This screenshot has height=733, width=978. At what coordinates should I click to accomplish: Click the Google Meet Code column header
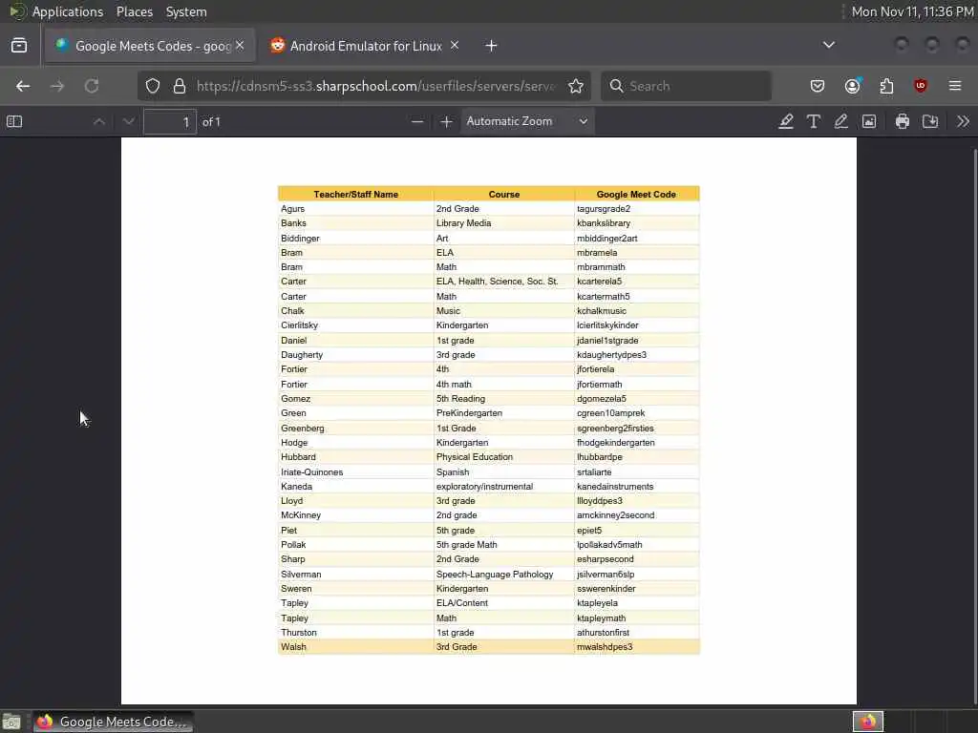coord(636,195)
